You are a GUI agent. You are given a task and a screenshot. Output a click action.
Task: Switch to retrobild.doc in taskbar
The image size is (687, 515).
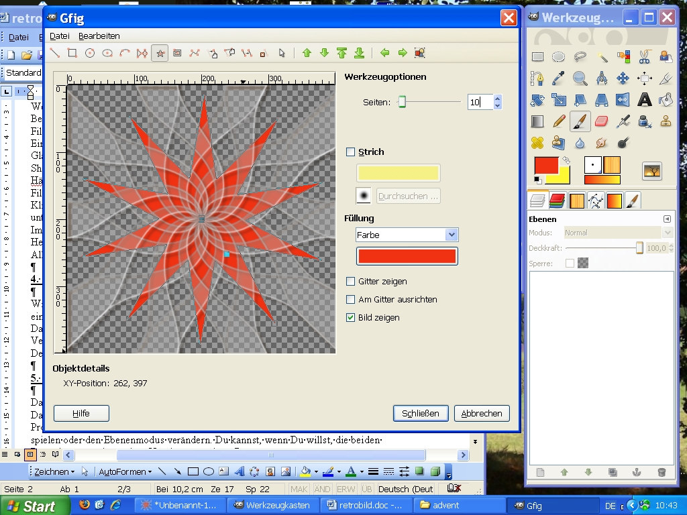click(x=365, y=505)
